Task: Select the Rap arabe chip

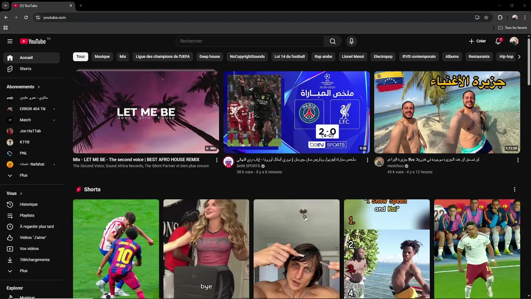Action: (x=323, y=56)
